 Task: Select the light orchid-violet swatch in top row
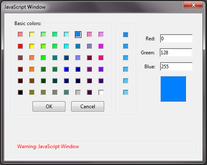101,35
